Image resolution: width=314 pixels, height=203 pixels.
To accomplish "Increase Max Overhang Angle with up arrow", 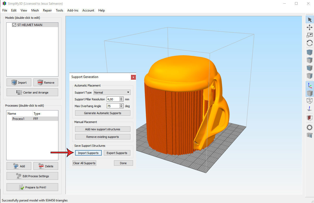I will 121,105.
